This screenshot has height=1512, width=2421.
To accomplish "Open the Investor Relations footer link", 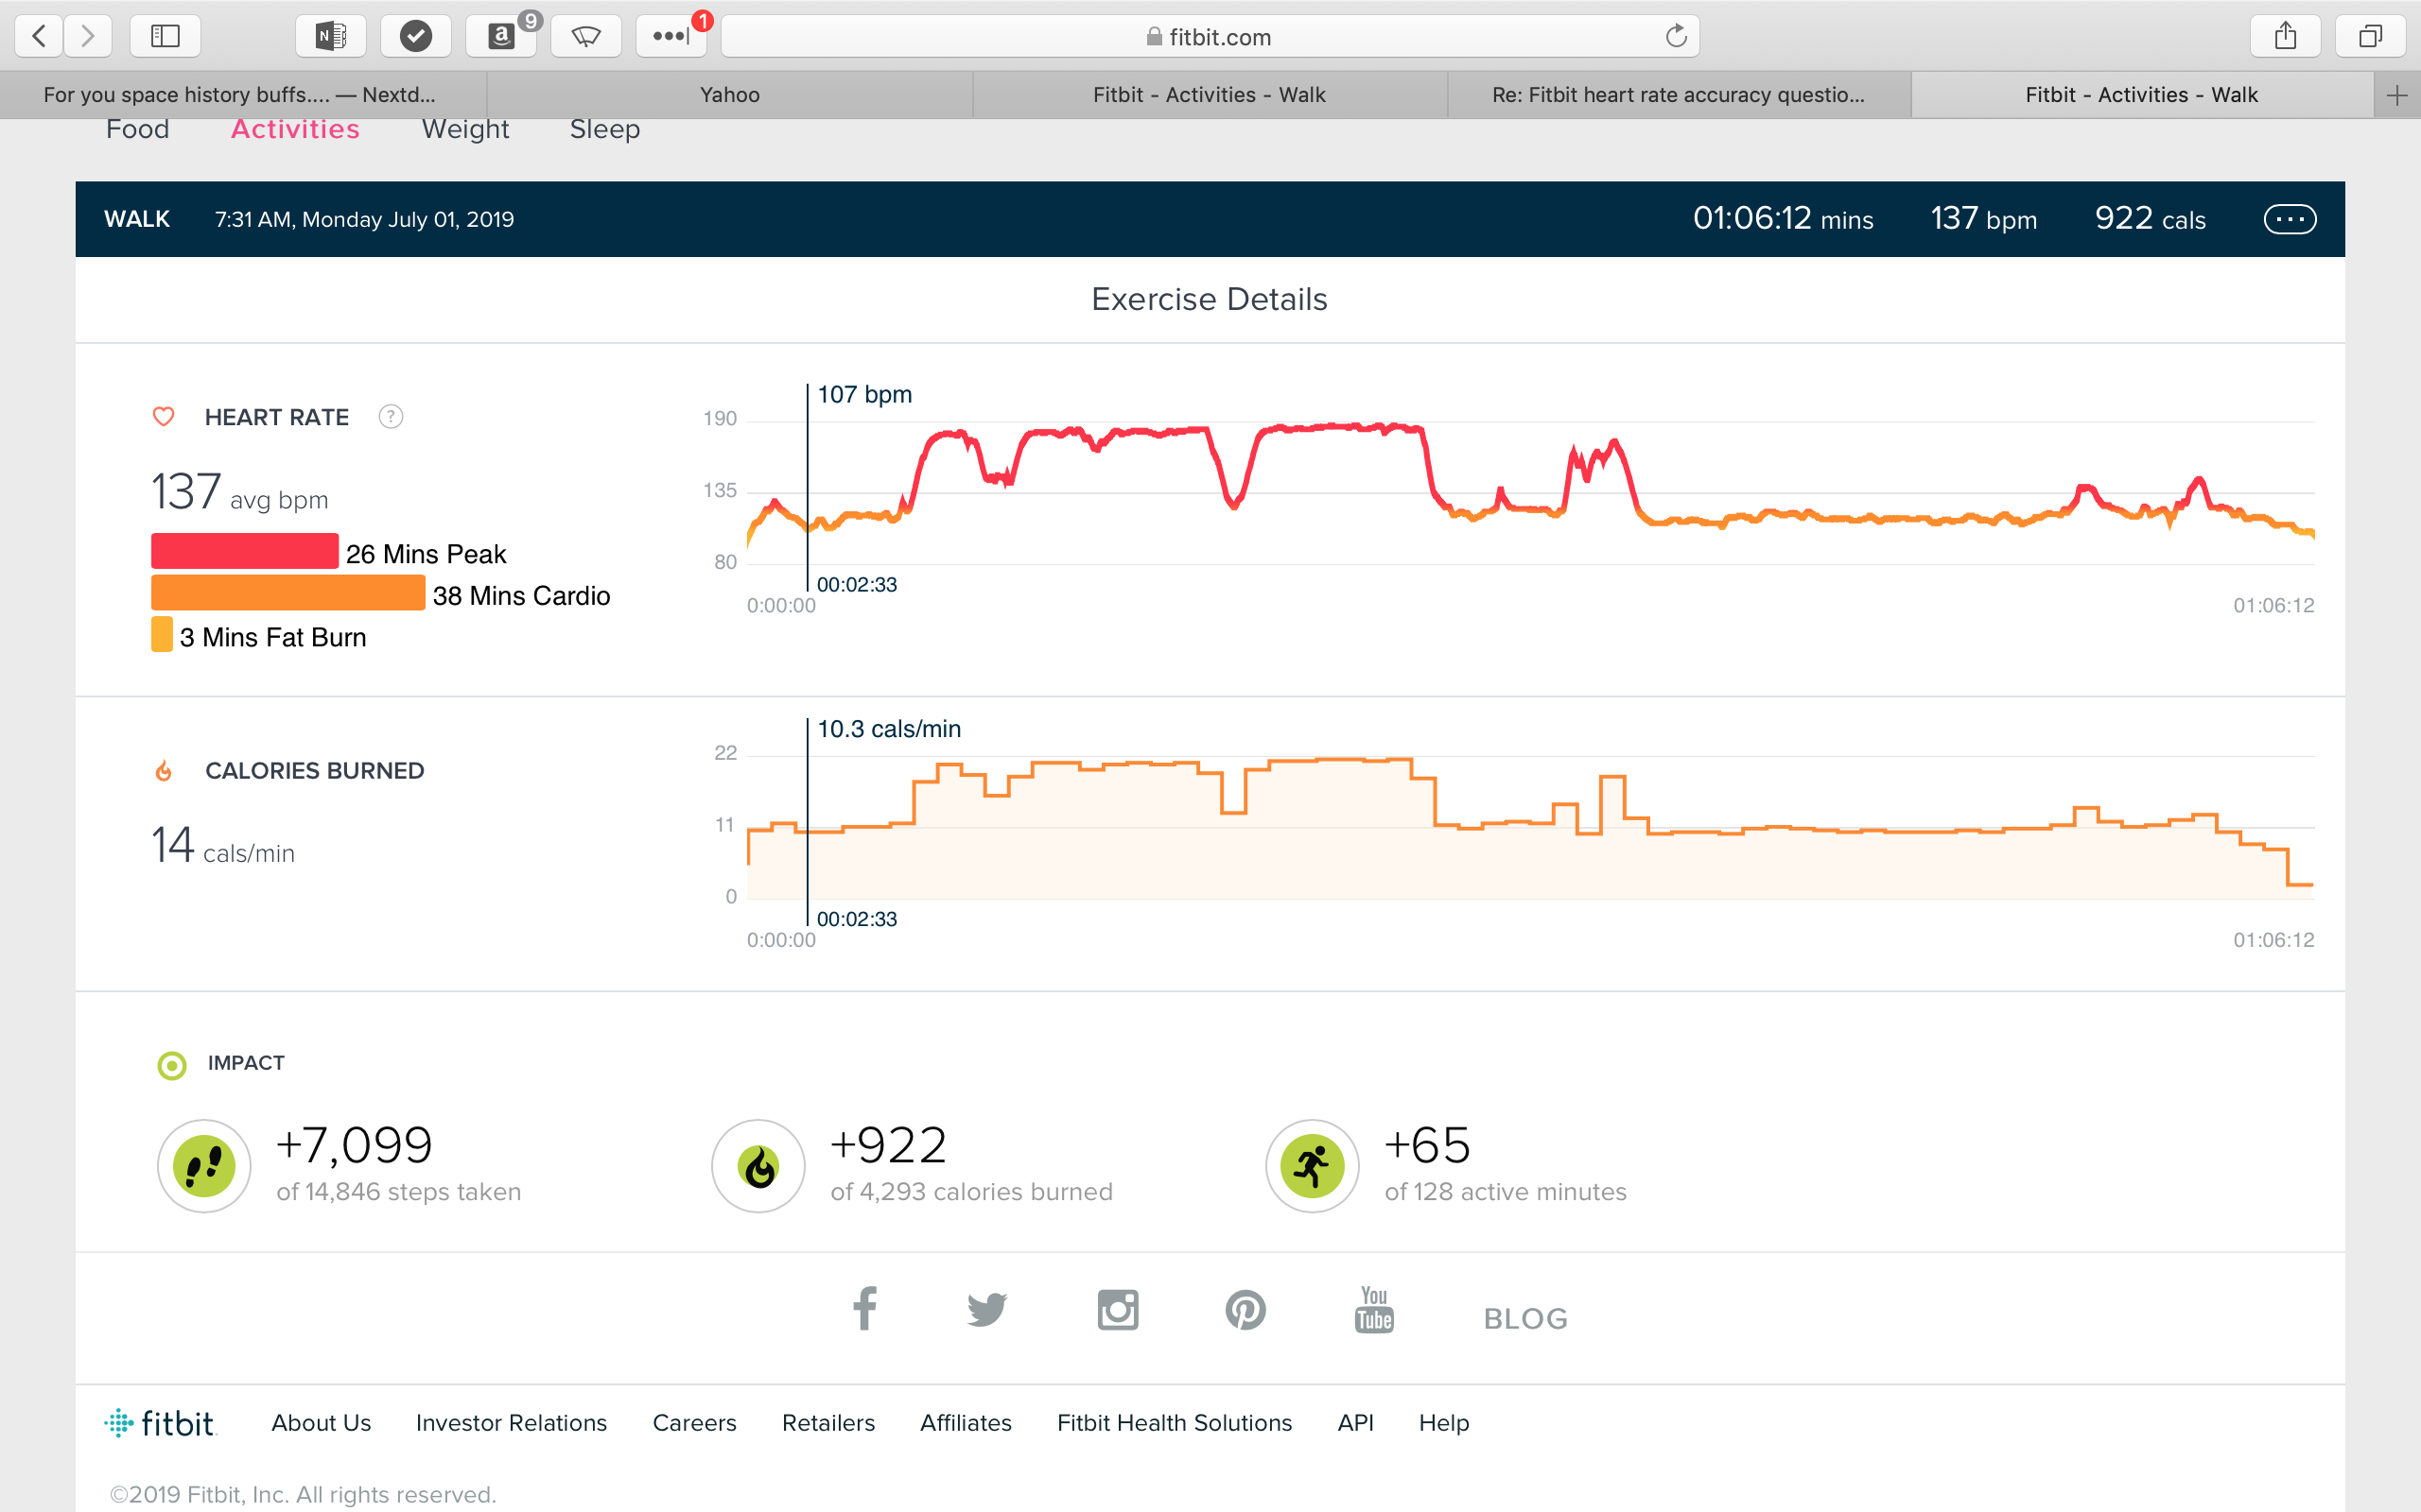I will pos(512,1423).
